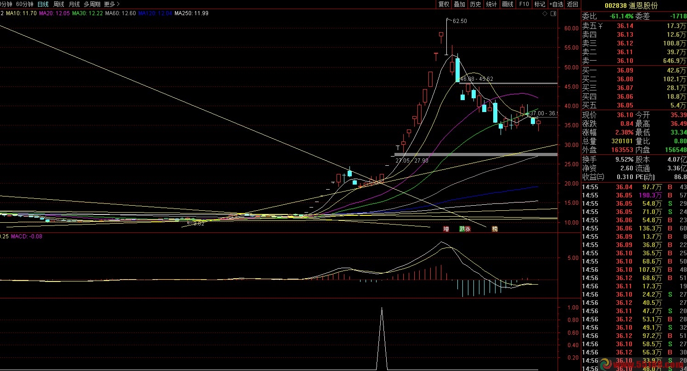Select the 买五 36.05 order row

[634, 106]
